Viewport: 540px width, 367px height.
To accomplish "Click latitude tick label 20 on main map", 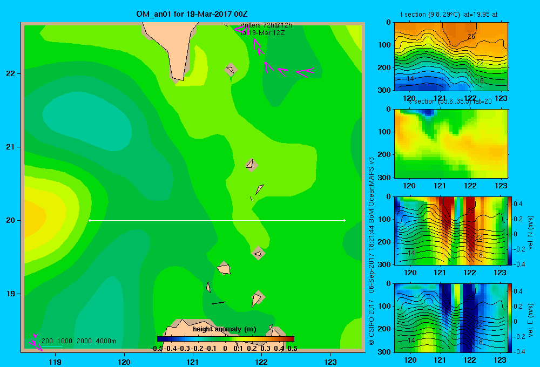I will pyautogui.click(x=11, y=220).
